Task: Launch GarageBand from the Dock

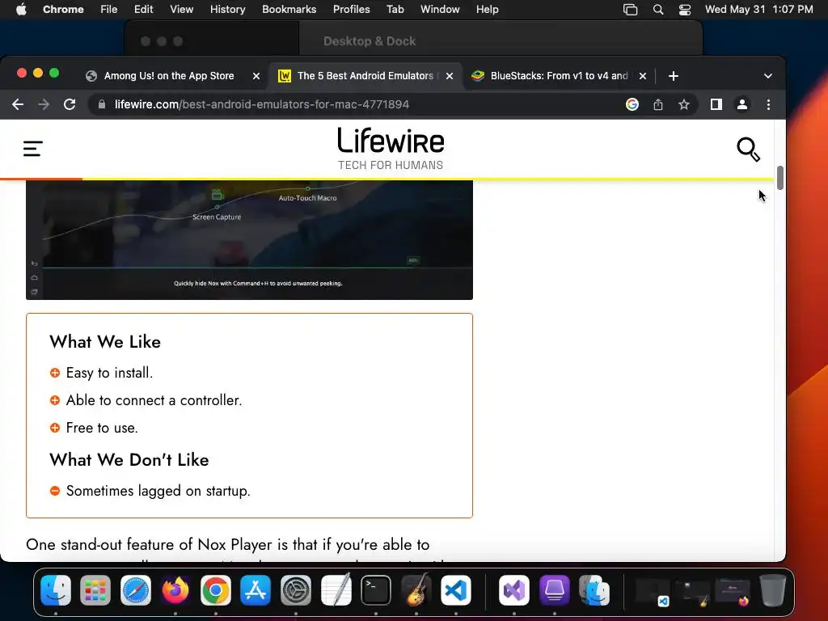Action: (416, 590)
